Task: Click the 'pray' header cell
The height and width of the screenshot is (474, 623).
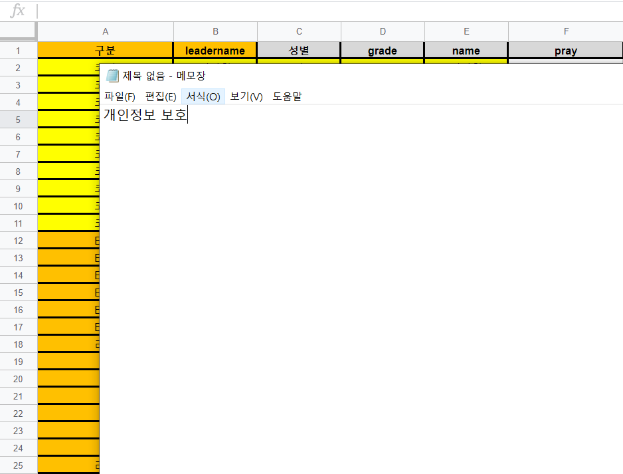Action: point(566,51)
